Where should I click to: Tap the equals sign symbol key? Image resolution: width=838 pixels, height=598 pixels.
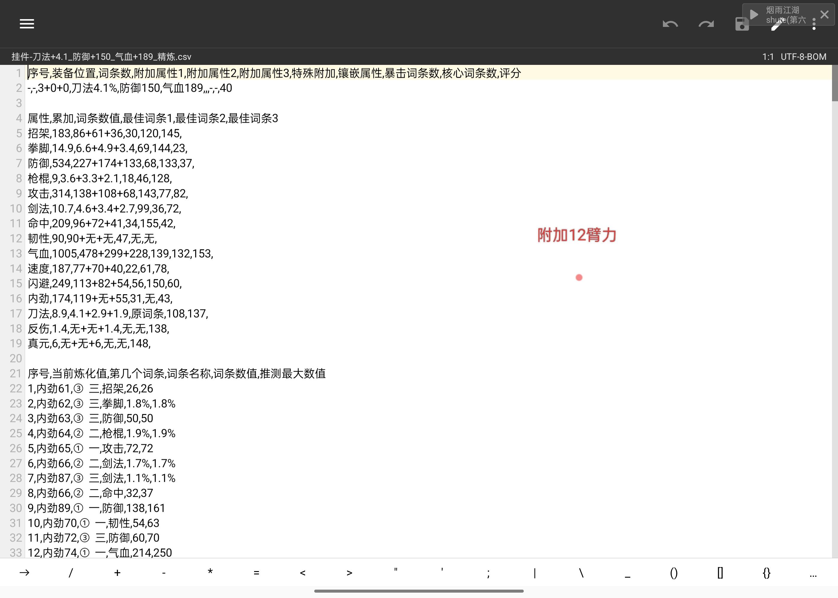(x=256, y=573)
